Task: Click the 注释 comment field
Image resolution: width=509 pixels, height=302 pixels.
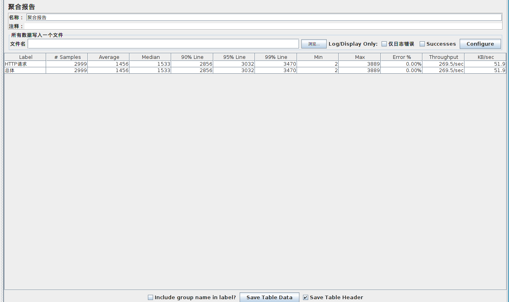Action: click(264, 26)
